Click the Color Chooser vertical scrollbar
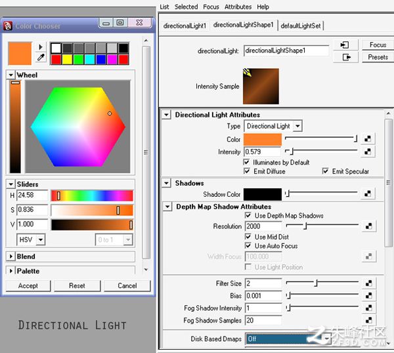Screen dimensions: 394x353 click(146, 152)
